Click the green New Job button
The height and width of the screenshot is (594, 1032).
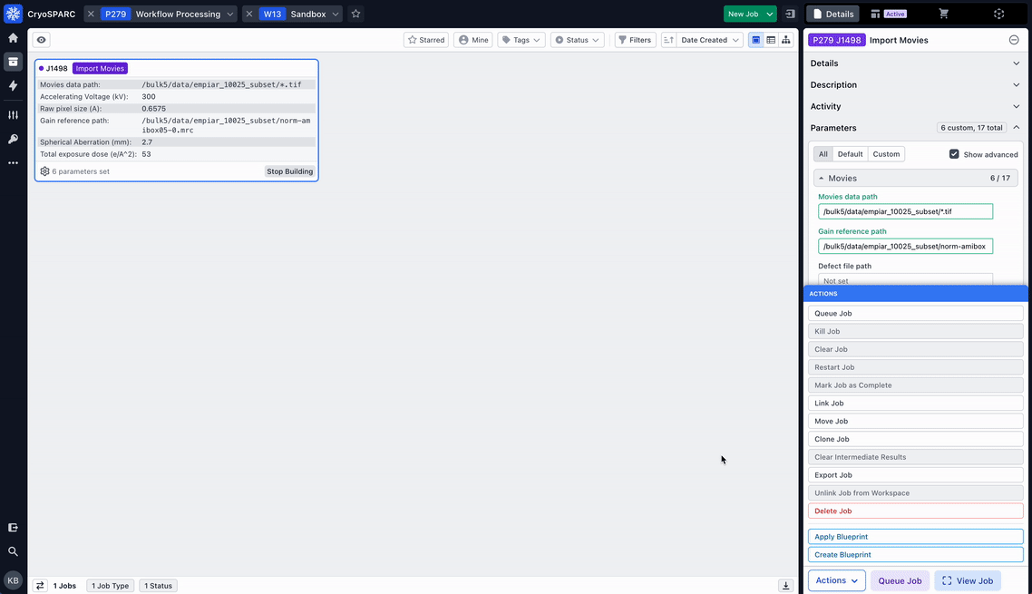coord(744,14)
